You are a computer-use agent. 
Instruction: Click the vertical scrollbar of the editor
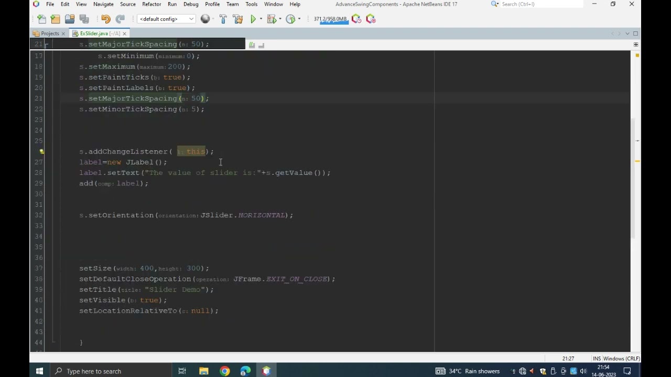[x=633, y=178]
